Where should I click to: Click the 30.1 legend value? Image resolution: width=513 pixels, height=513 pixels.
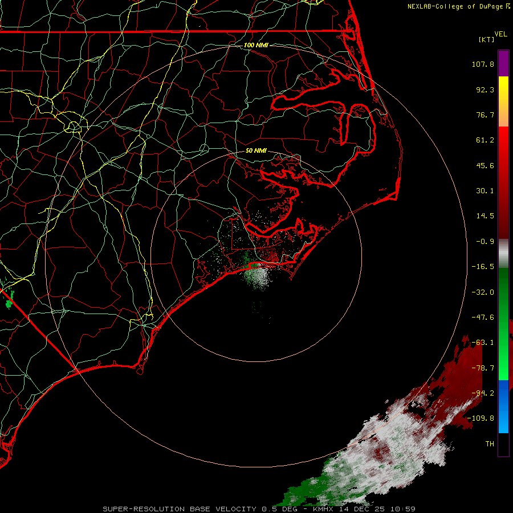(x=485, y=191)
